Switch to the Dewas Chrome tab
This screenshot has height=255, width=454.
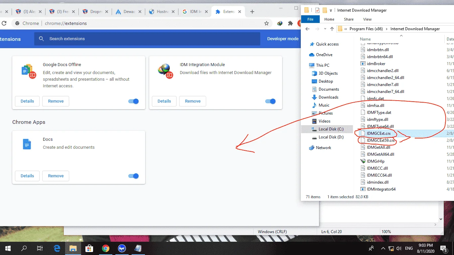click(129, 12)
